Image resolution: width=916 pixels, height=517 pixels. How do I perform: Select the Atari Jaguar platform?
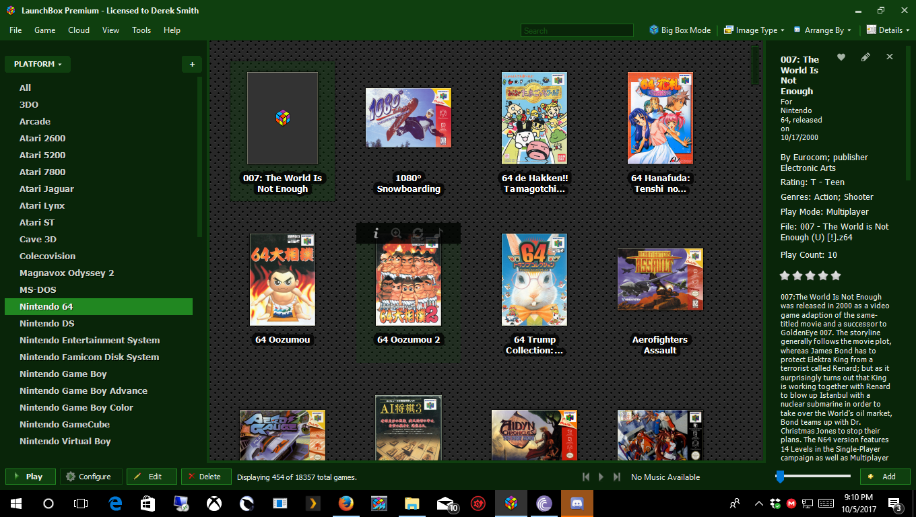(x=46, y=188)
